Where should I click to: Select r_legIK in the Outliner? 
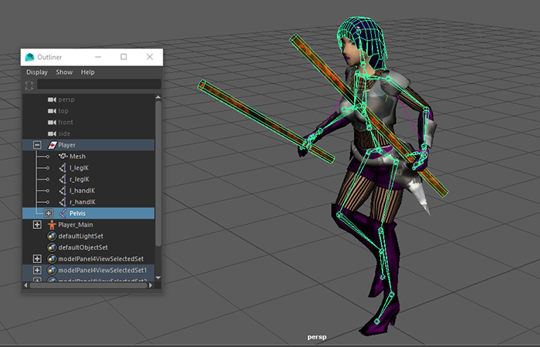pos(79,180)
